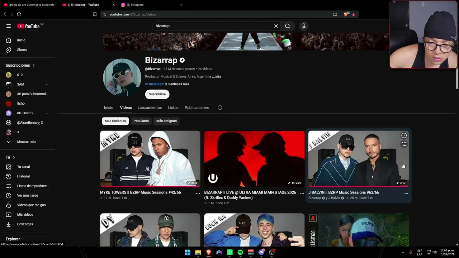The height and width of the screenshot is (258, 459).
Task: Show hidden system tray icons
Action: [x=403, y=252]
